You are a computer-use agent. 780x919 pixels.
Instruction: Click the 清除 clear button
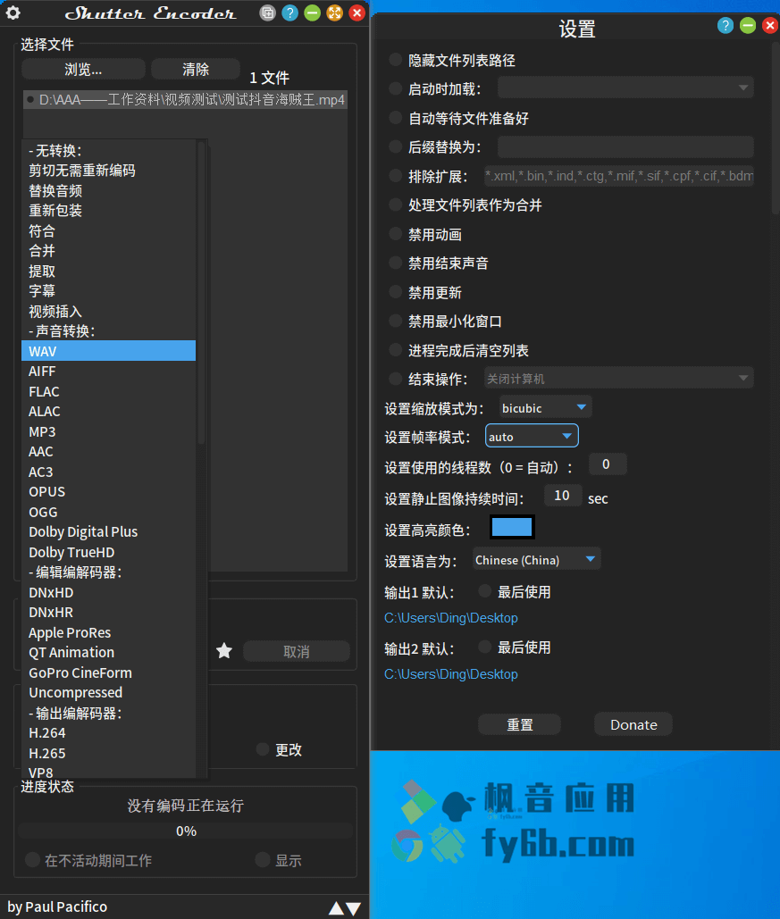pos(196,69)
